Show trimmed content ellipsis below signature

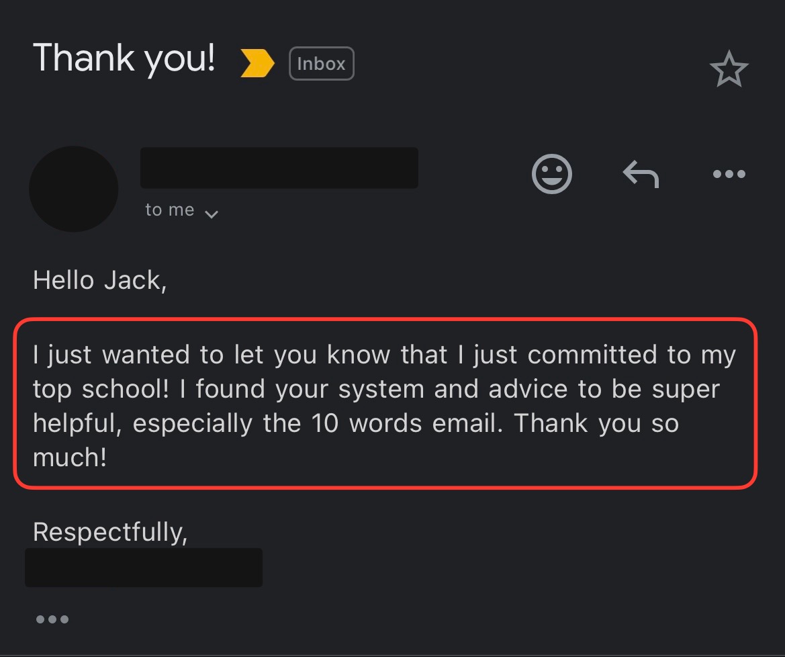[52, 619]
